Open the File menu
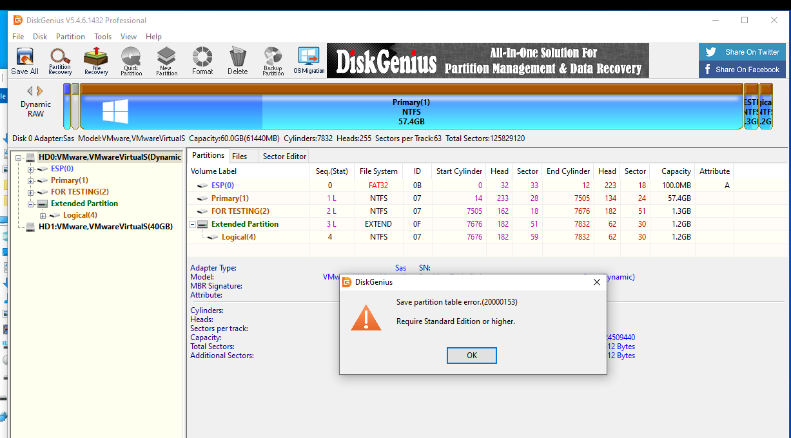This screenshot has height=438, width=791. point(18,37)
